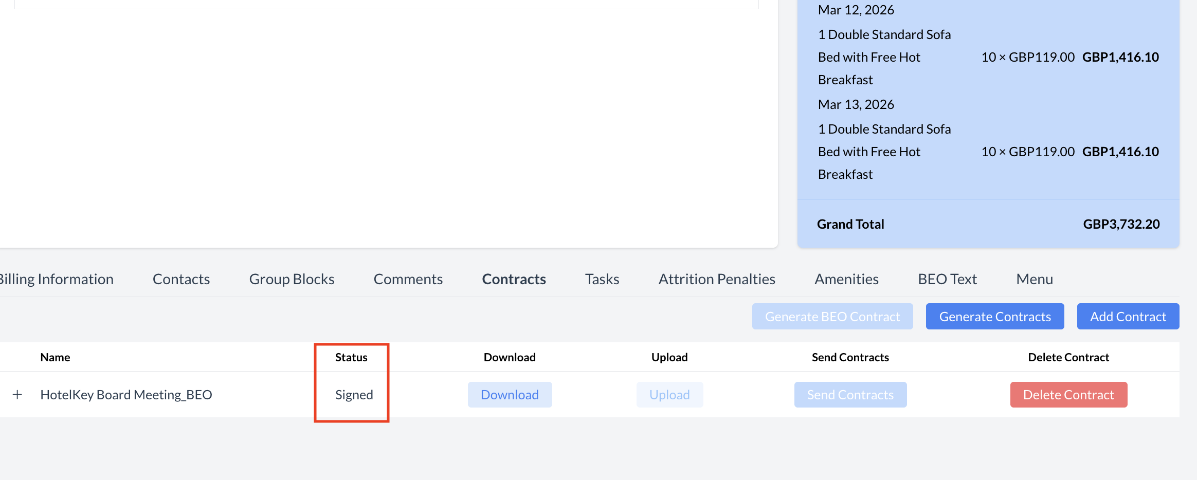
Task: Open the Billing Information tab
Action: 57,279
